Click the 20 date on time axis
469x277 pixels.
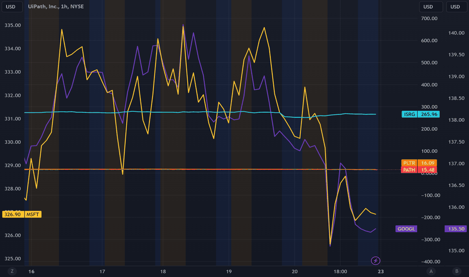[x=294, y=271]
